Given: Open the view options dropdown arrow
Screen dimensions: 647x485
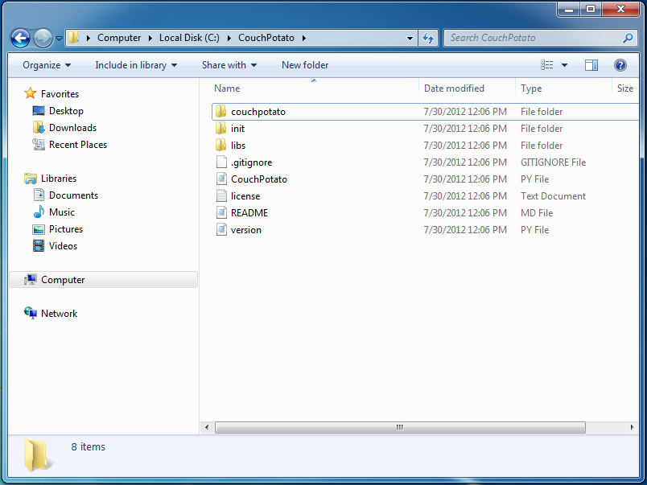Looking at the screenshot, I should tap(564, 65).
